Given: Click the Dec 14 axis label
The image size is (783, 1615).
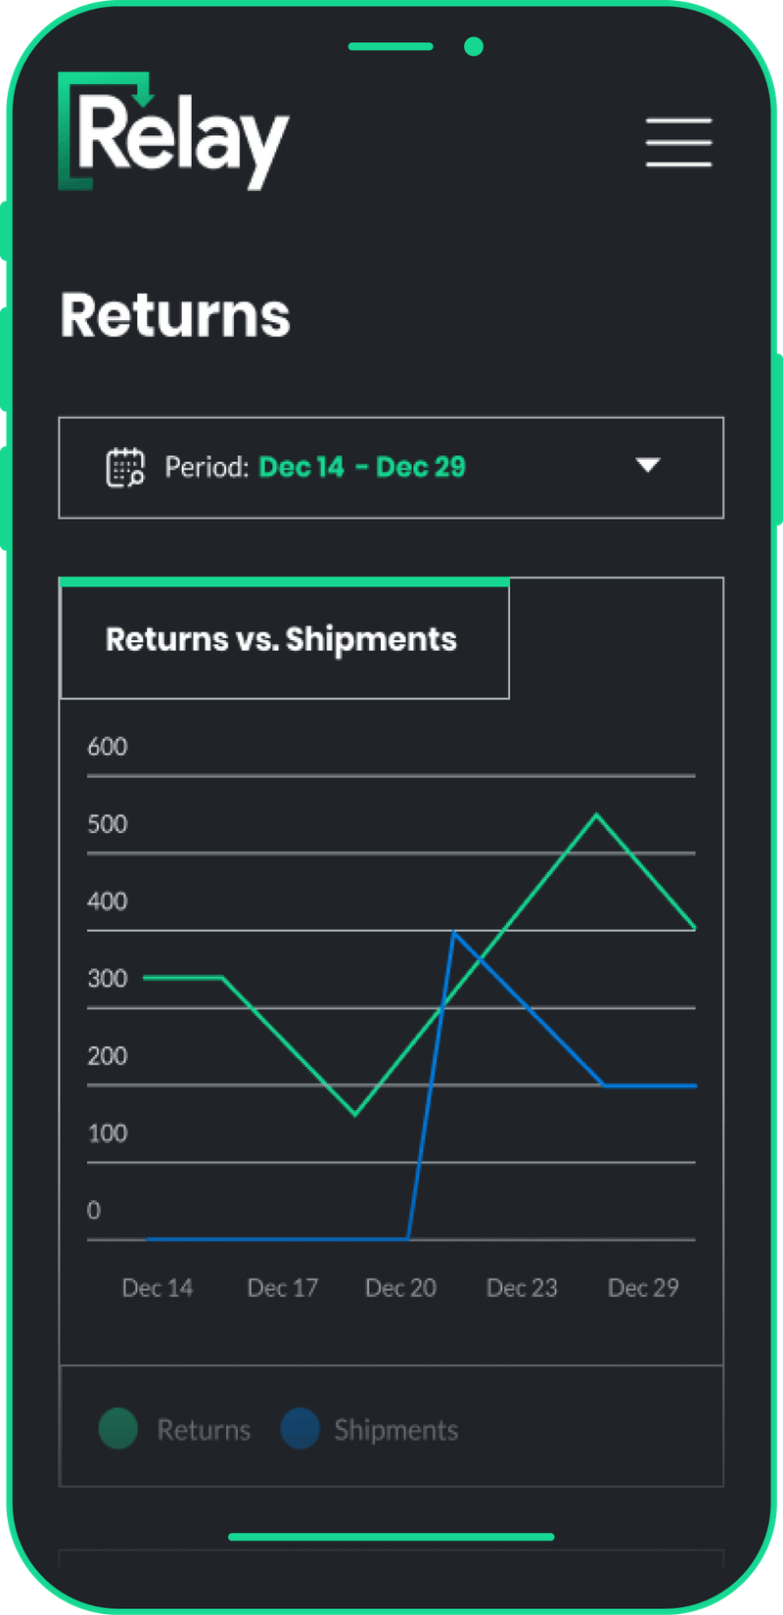Looking at the screenshot, I should click(x=157, y=1288).
